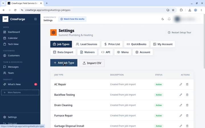Open browser downloads icon
The image size is (205, 128).
click(x=190, y=10)
